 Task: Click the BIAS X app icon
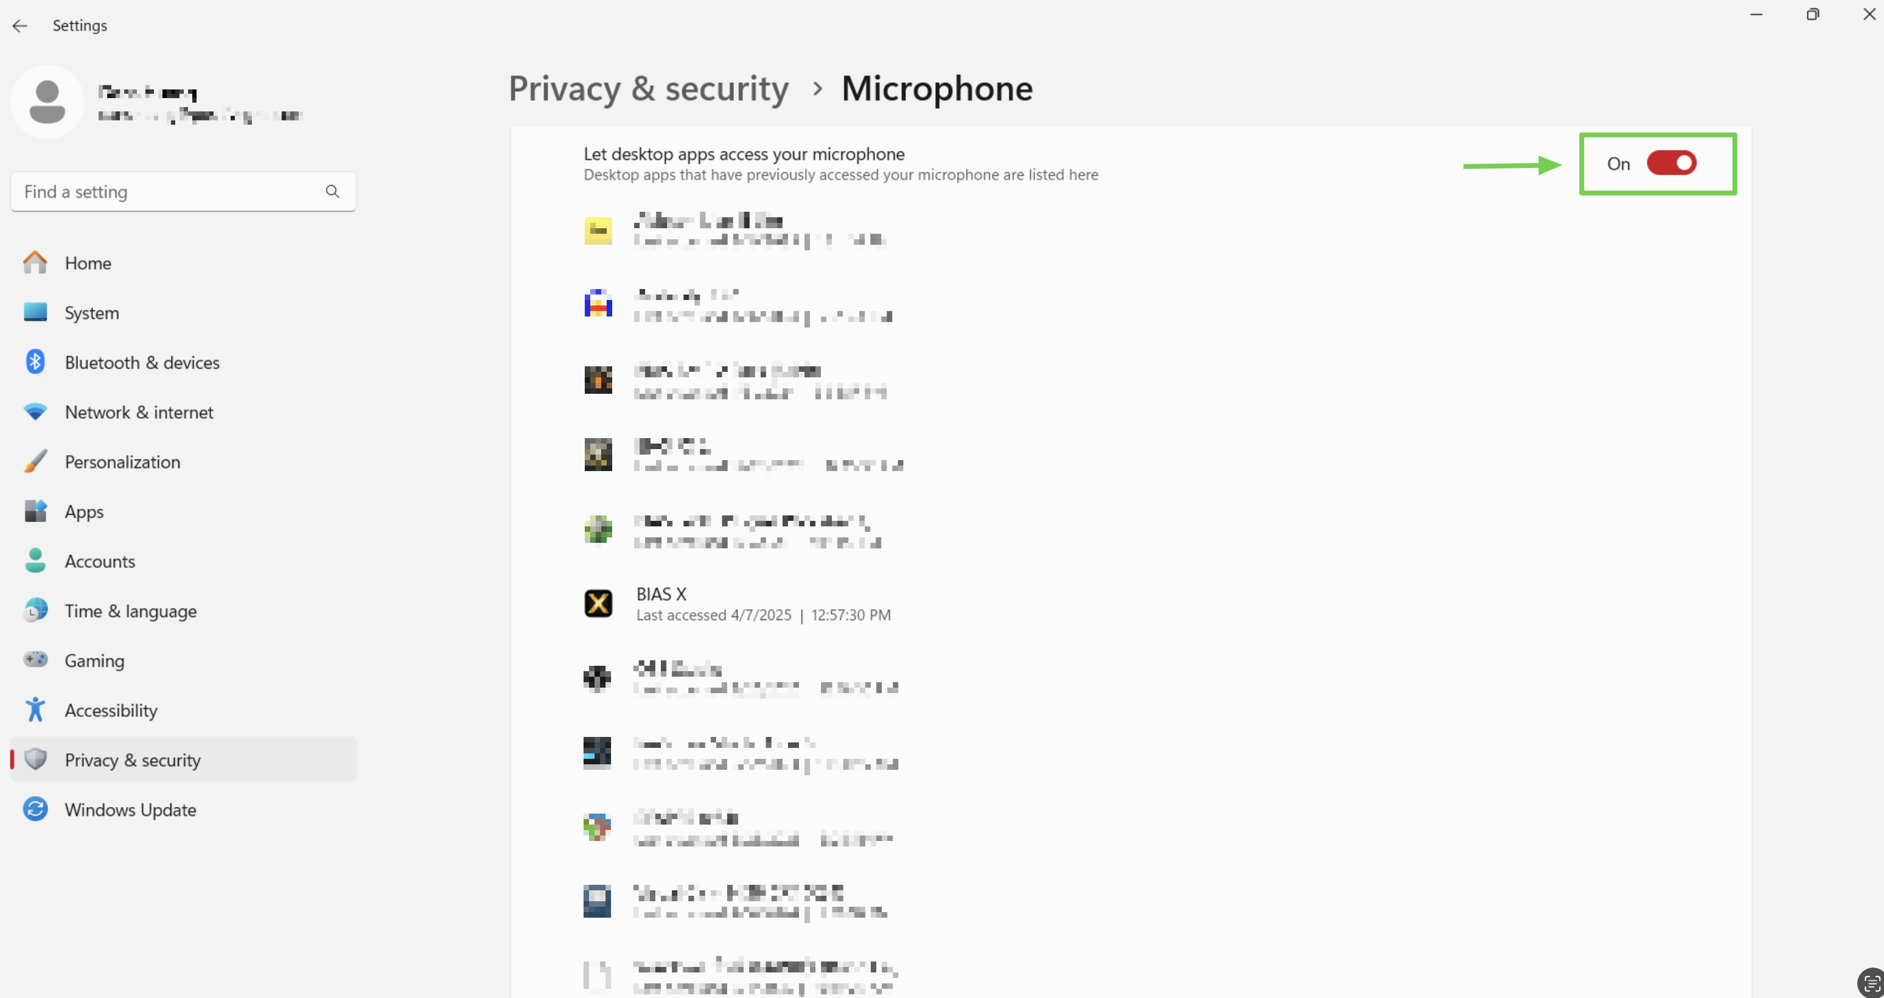(x=598, y=604)
